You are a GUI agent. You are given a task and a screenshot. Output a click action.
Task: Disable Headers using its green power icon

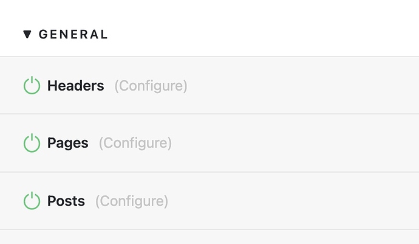point(32,85)
